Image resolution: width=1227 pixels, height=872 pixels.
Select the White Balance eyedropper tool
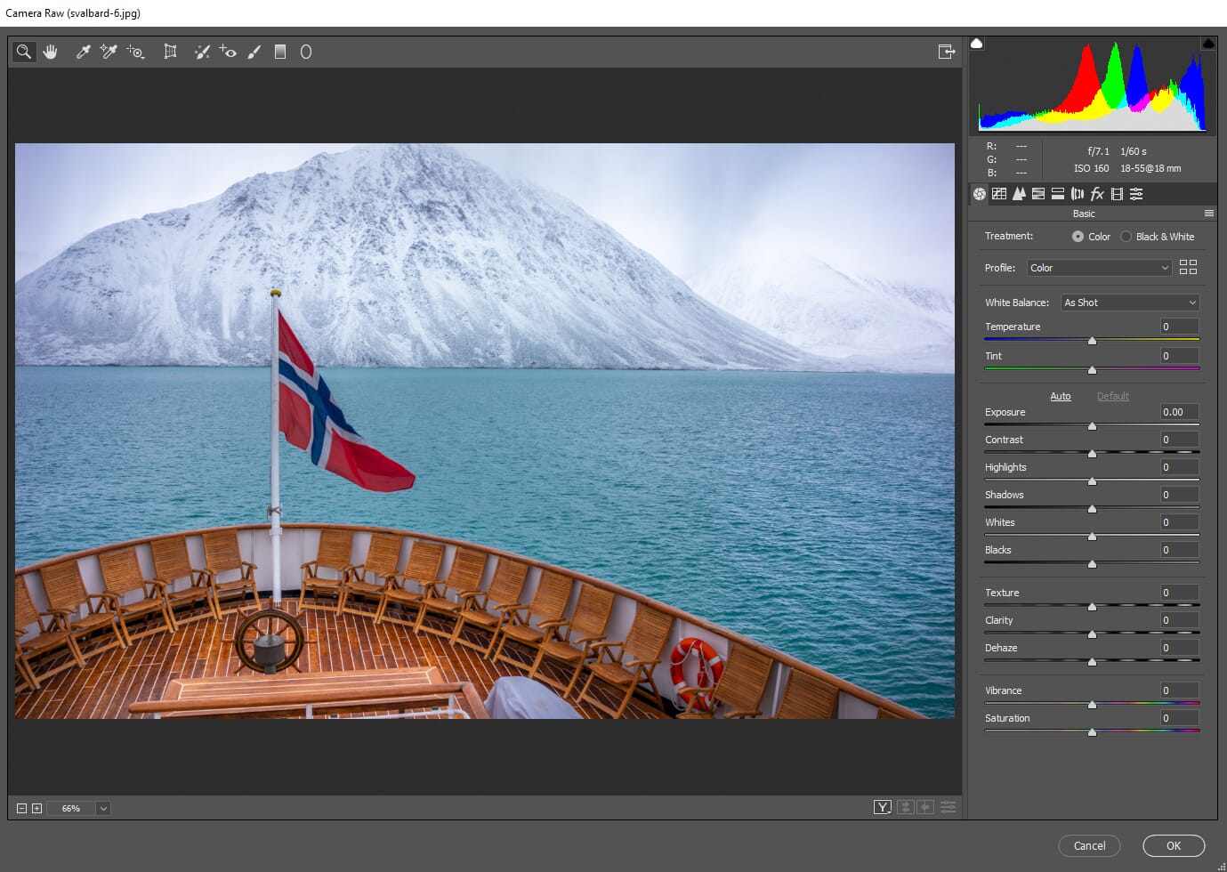[x=83, y=52]
